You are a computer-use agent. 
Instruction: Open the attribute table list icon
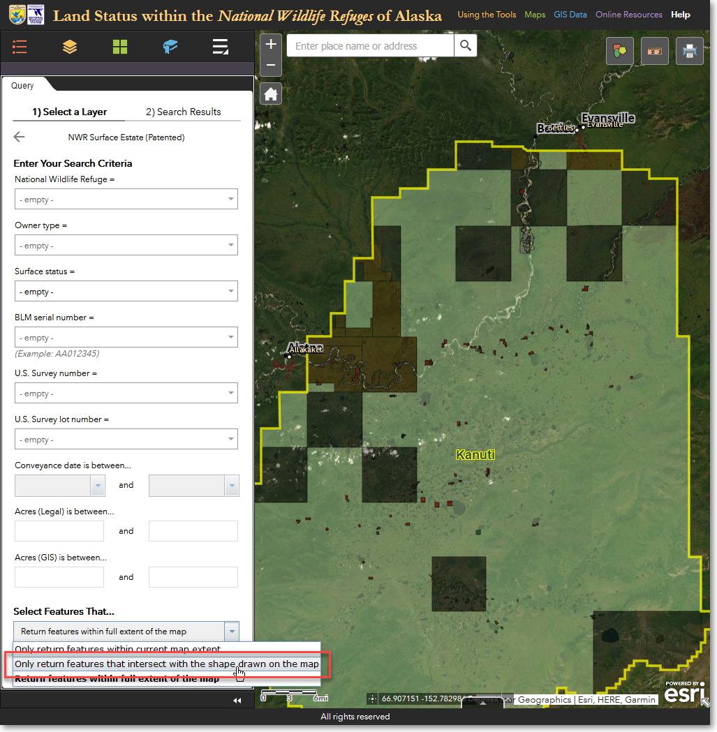[x=221, y=47]
